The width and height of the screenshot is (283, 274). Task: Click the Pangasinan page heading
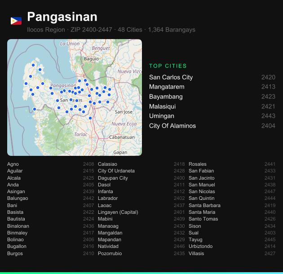(x=62, y=17)
